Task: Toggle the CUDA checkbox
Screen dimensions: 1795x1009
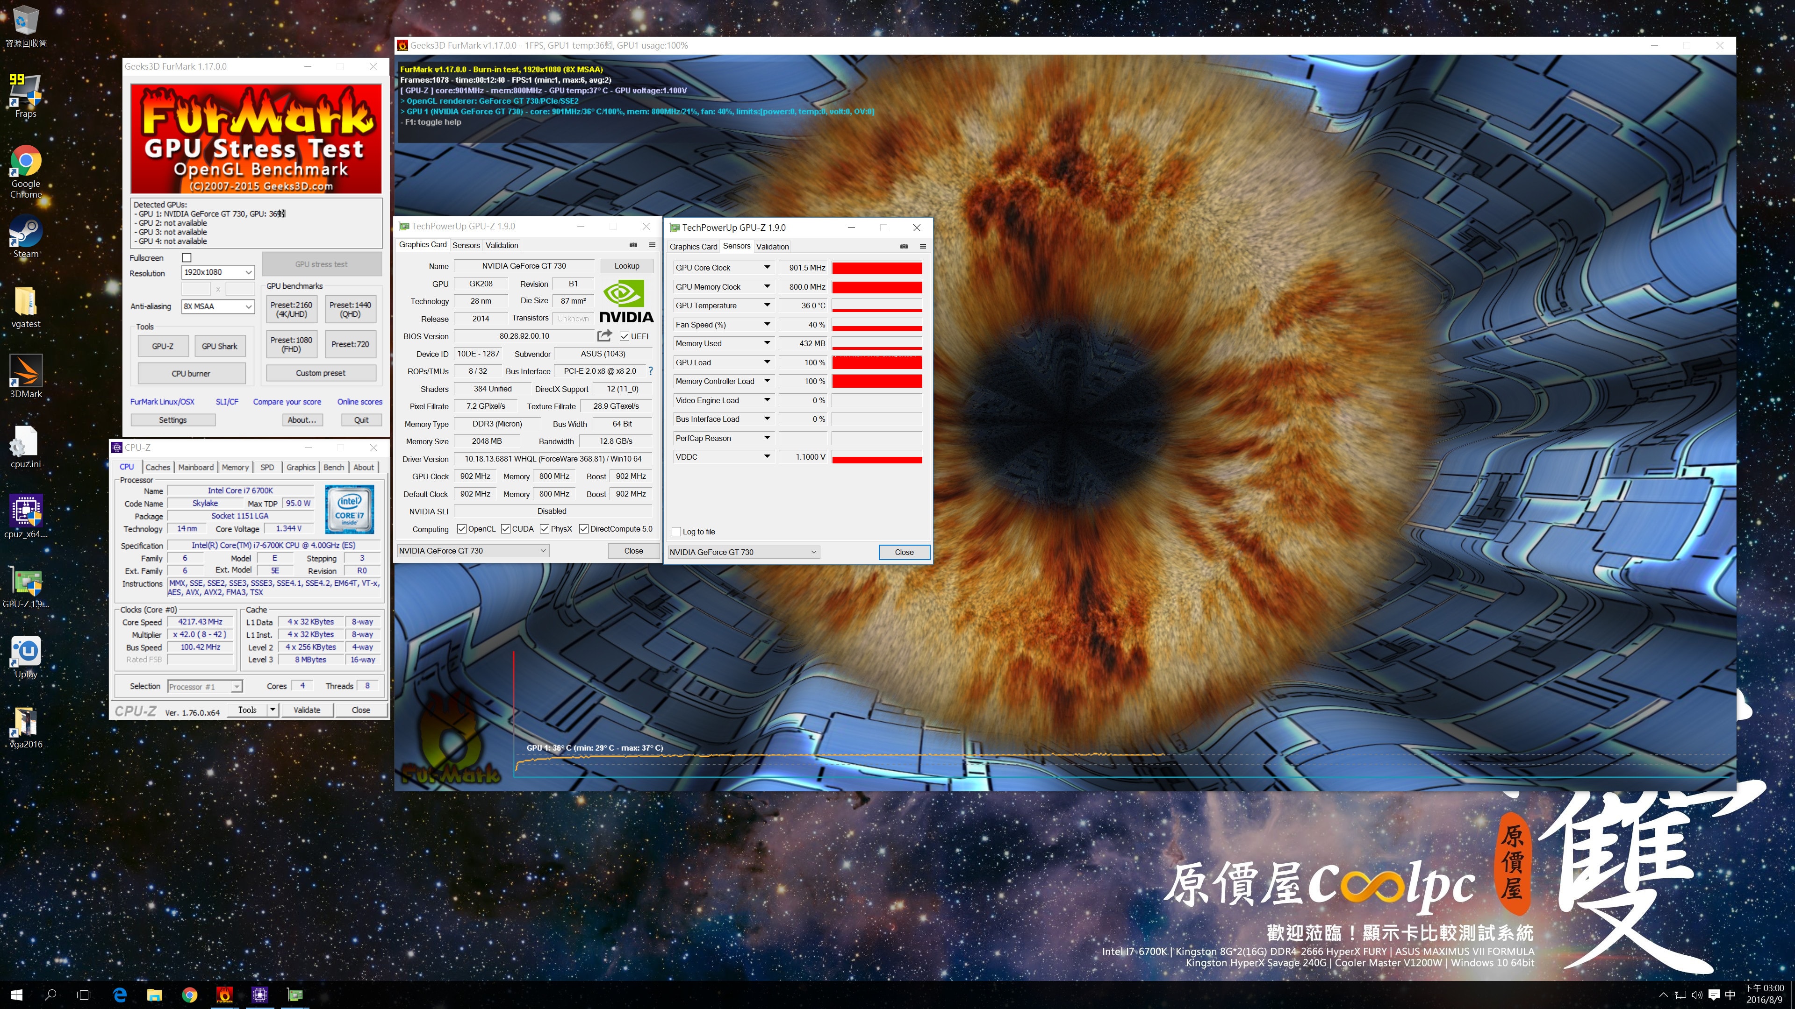Action: pyautogui.click(x=505, y=529)
